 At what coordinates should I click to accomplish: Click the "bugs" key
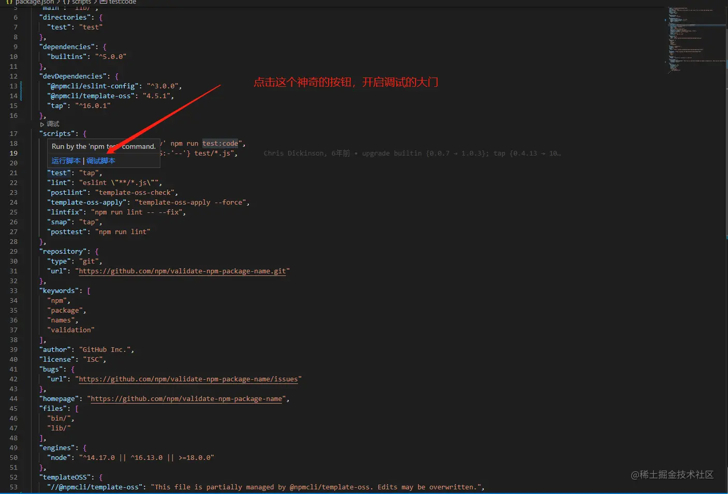(x=51, y=369)
